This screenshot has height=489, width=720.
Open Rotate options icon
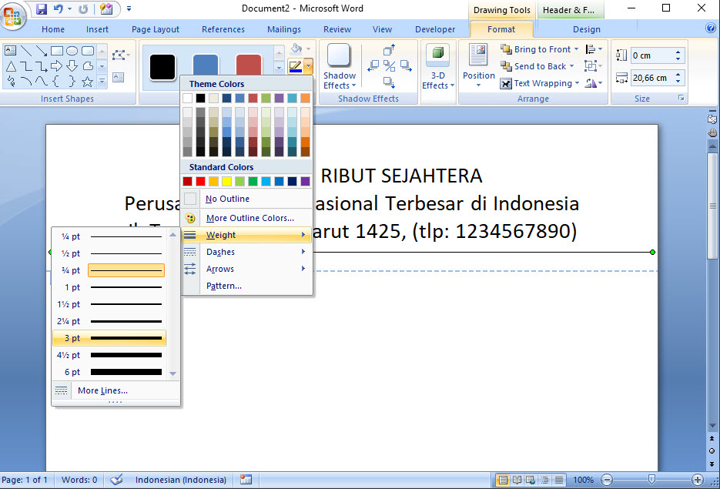594,83
